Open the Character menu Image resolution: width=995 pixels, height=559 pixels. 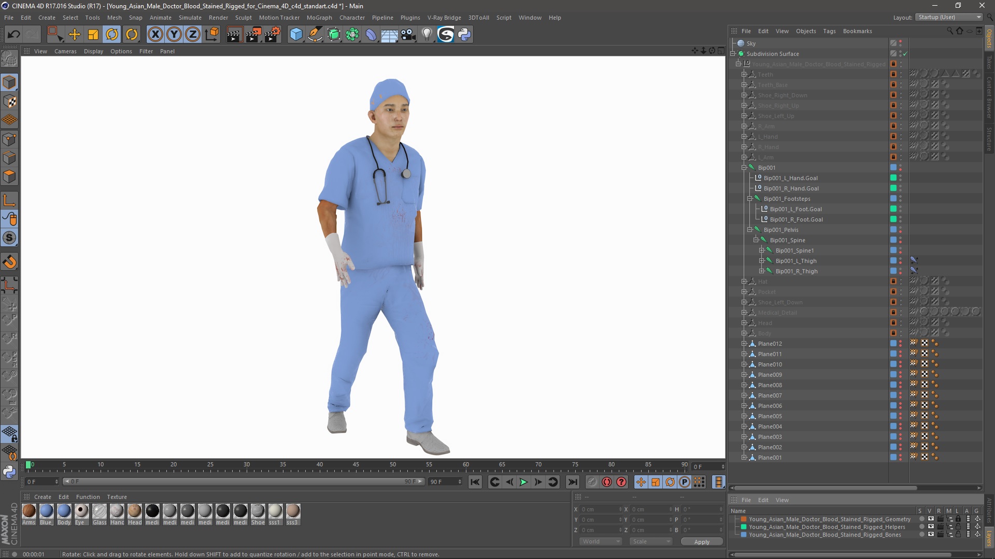click(x=352, y=18)
